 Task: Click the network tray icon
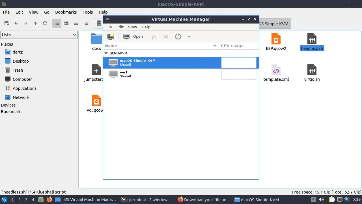click(340, 199)
